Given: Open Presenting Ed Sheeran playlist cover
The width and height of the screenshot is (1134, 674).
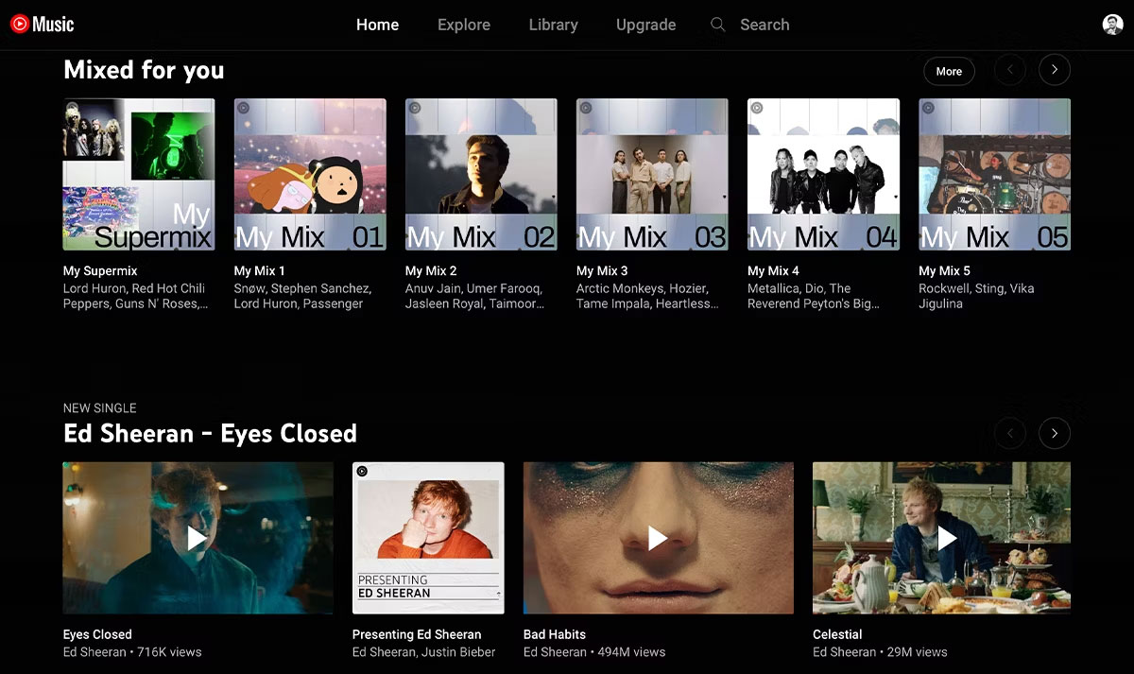Looking at the screenshot, I should 428,538.
